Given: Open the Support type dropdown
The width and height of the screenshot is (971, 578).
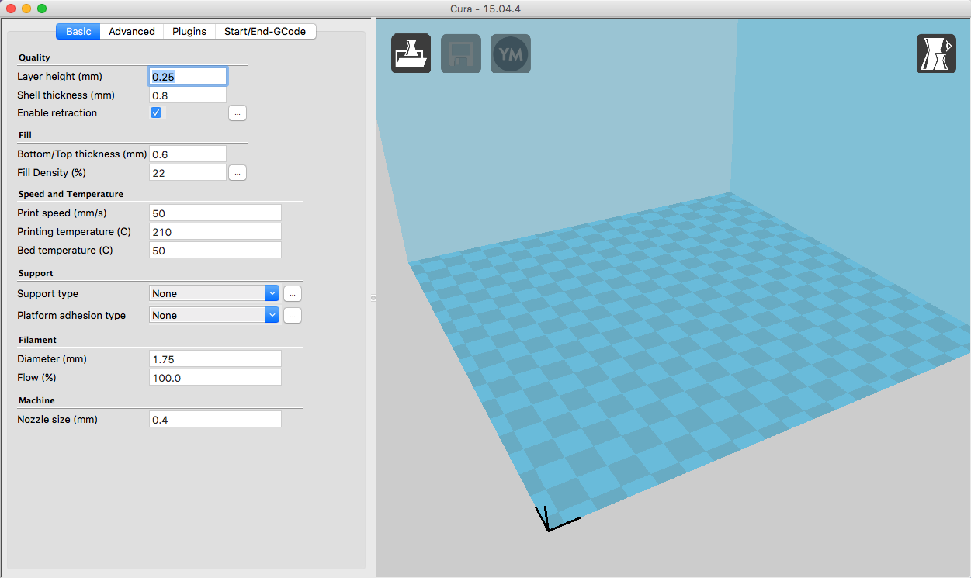Looking at the screenshot, I should pos(213,294).
